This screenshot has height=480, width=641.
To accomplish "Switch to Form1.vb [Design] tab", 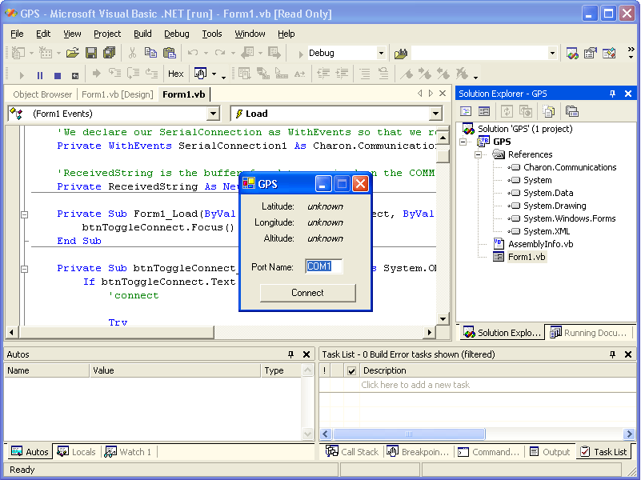I will 117,94.
